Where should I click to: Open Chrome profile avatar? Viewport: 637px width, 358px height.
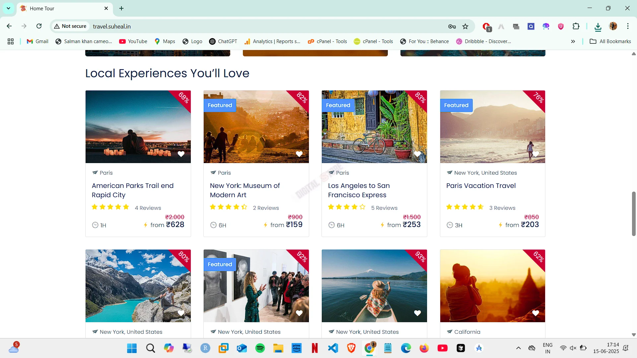613,26
